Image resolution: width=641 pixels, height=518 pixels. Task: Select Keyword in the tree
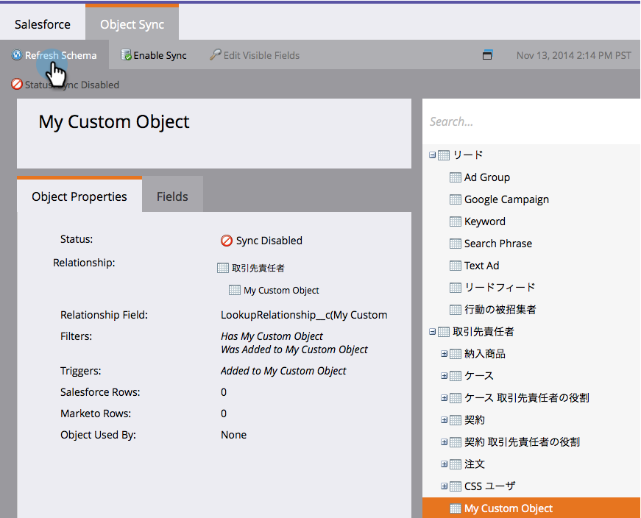pyautogui.click(x=485, y=221)
